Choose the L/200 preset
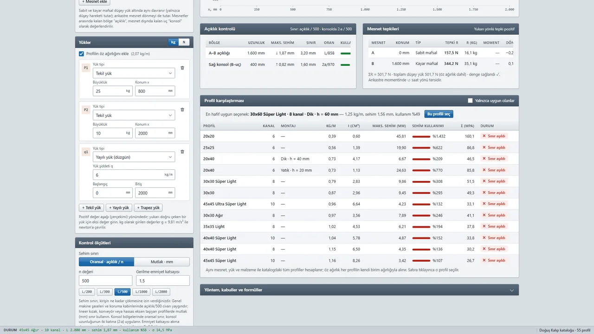This screenshot has height=334, width=594. tap(87, 292)
